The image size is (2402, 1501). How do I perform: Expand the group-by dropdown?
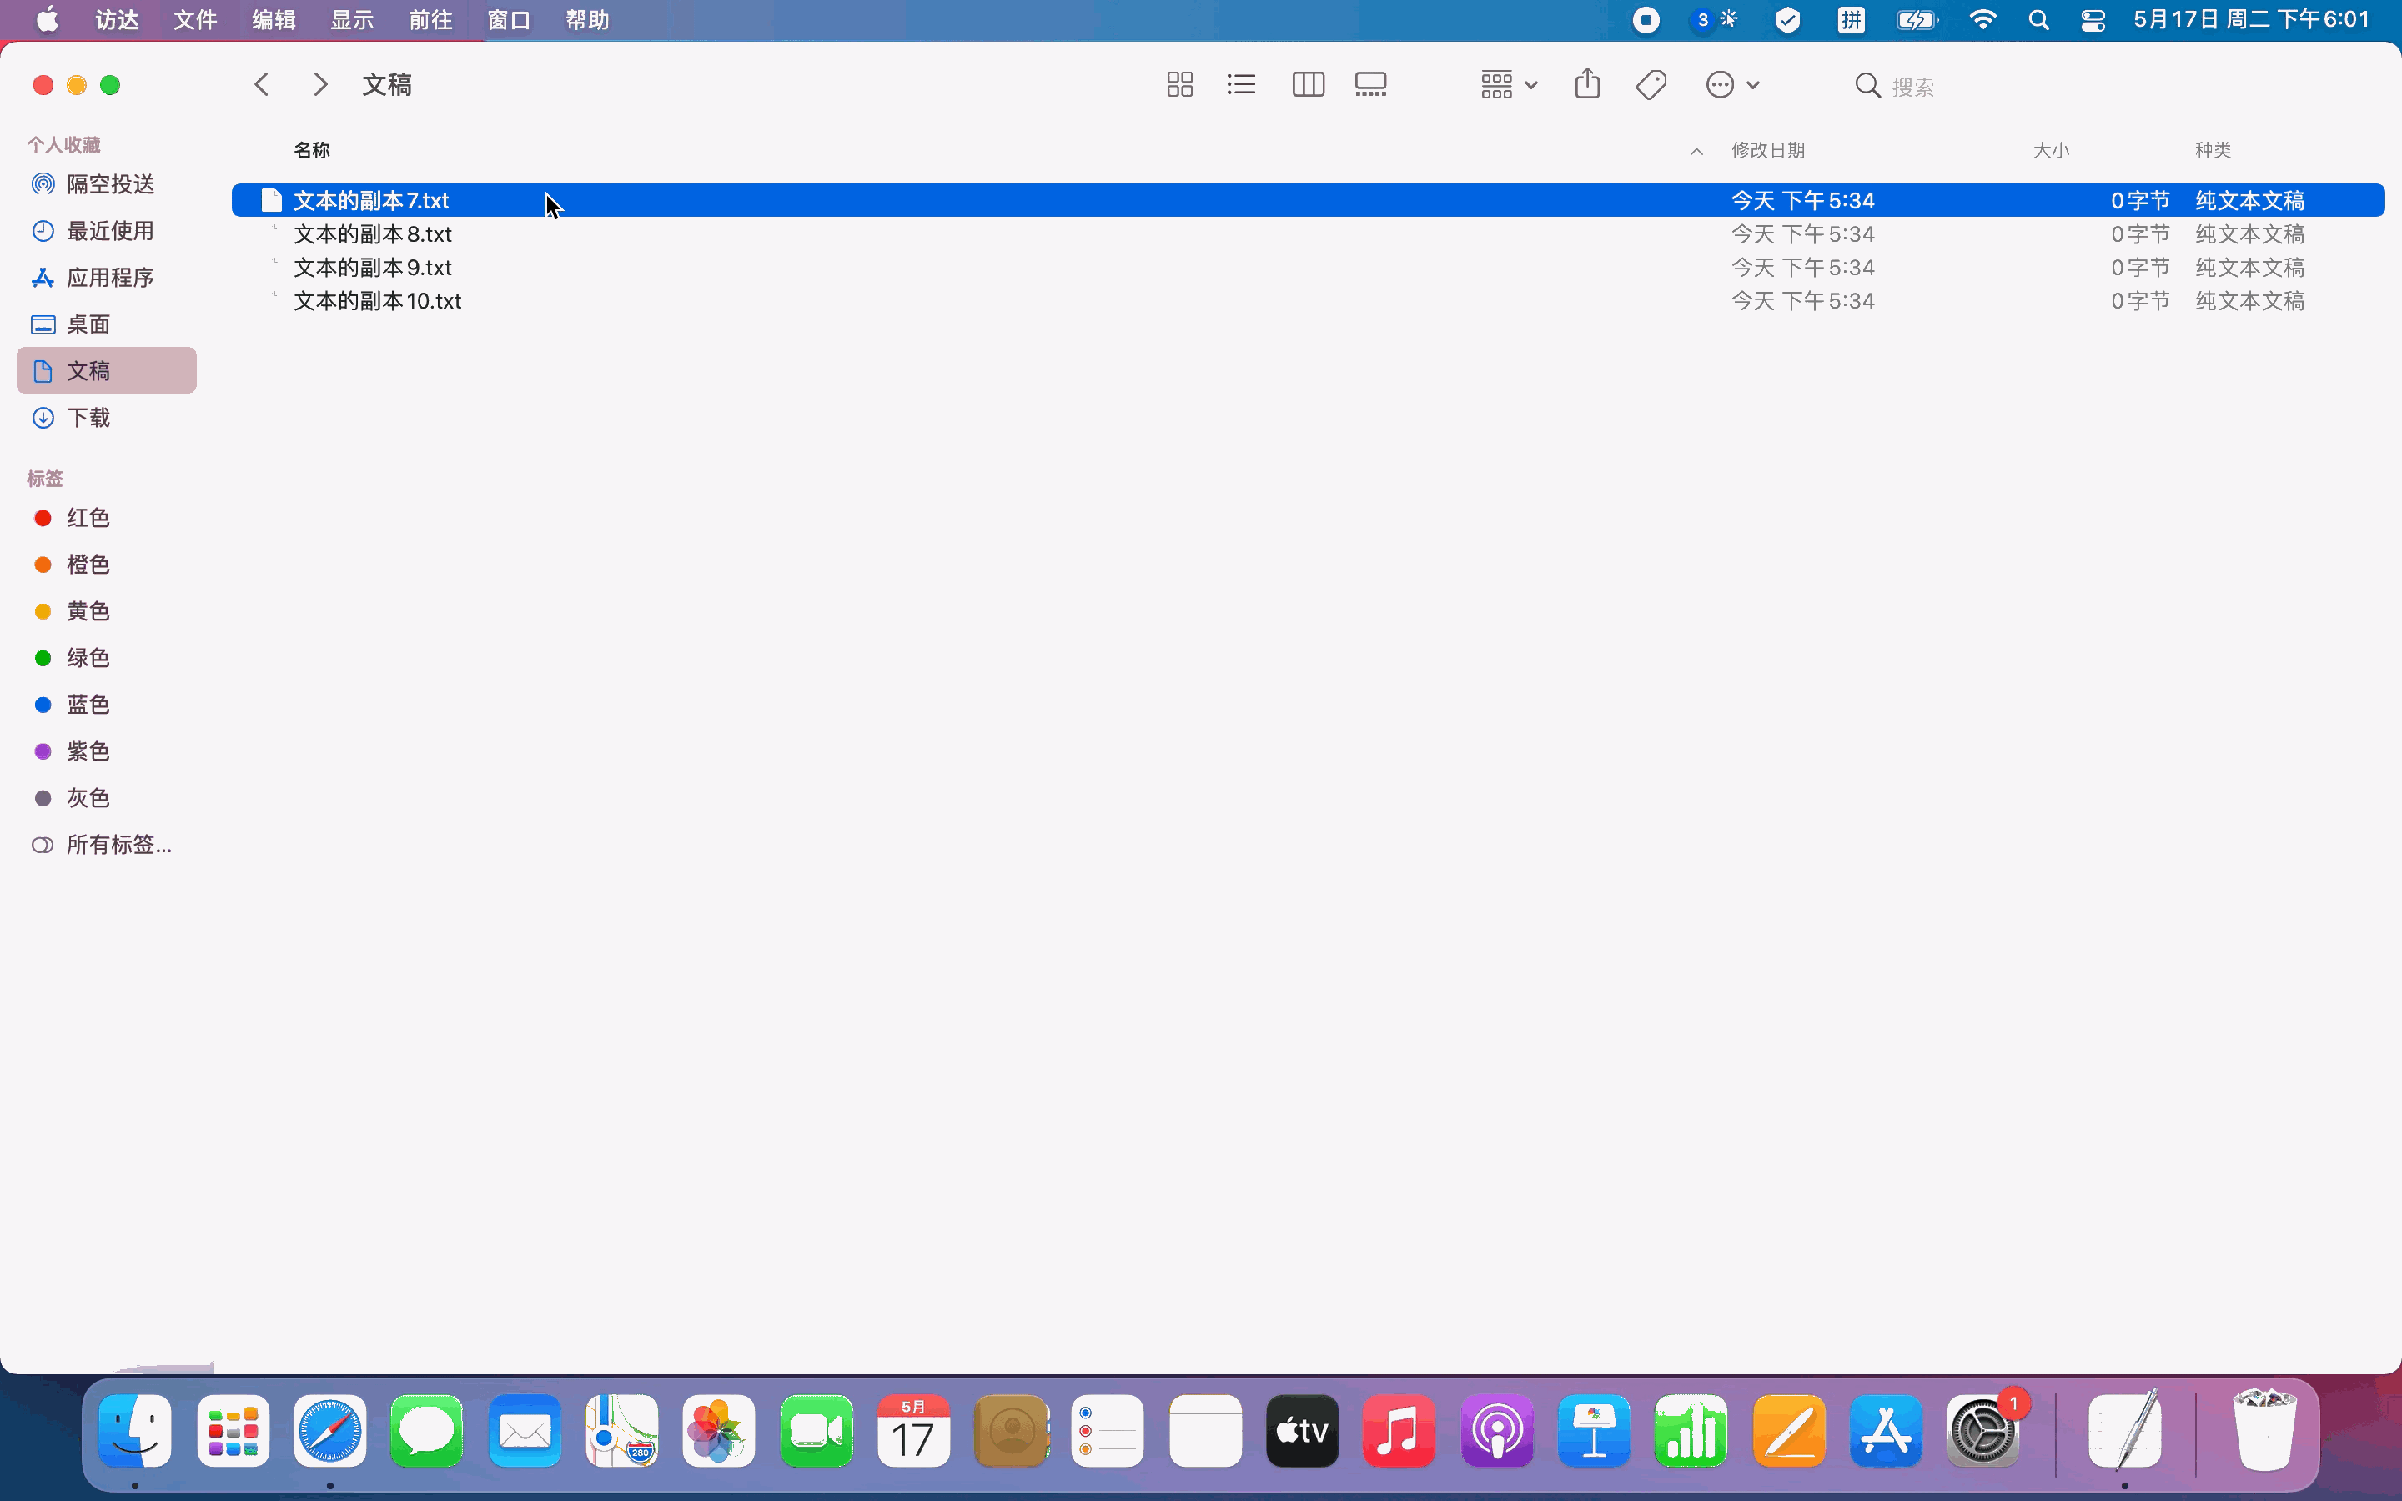tap(1508, 85)
